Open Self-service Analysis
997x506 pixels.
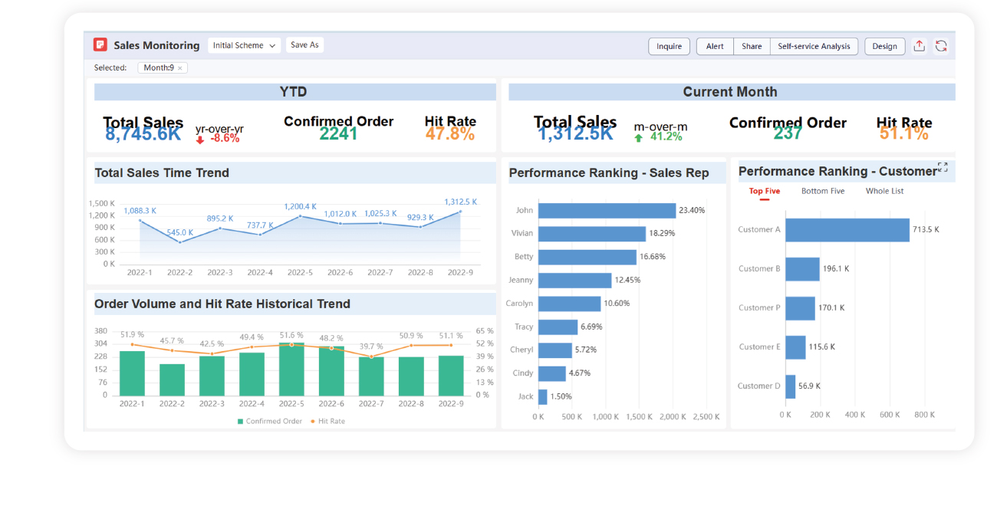point(814,46)
